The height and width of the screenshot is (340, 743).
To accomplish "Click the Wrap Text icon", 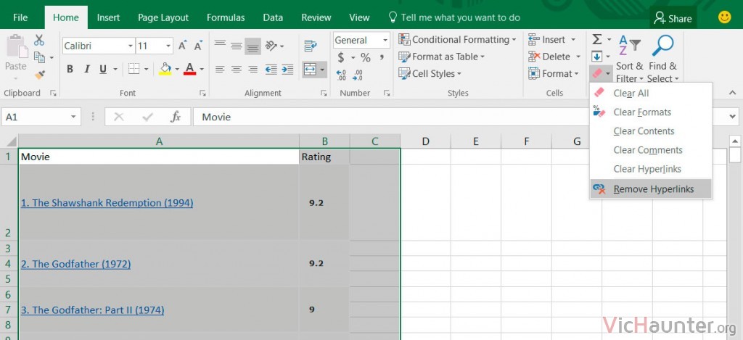I will point(311,46).
